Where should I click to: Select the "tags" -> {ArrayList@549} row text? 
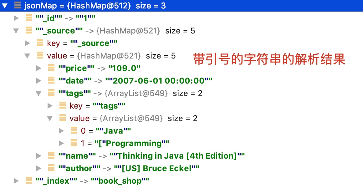click(x=130, y=93)
